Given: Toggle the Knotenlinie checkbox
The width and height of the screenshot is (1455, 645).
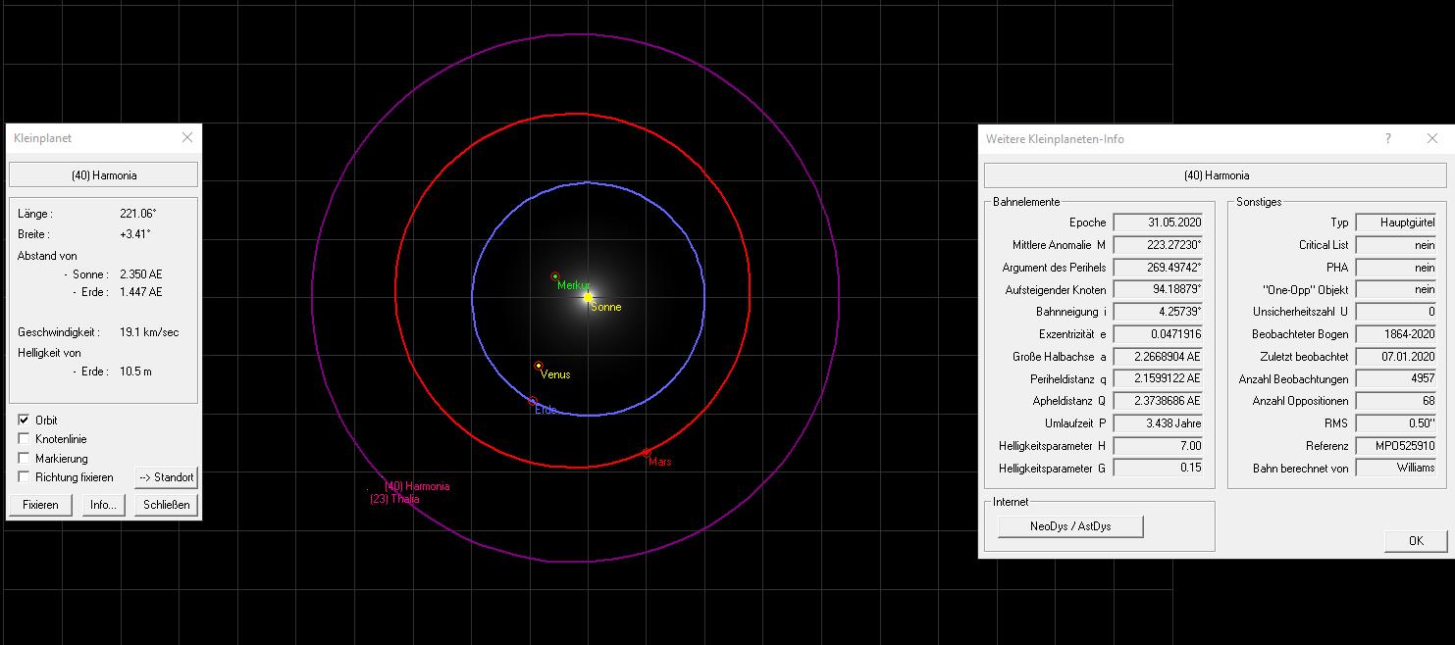Looking at the screenshot, I should 24,439.
